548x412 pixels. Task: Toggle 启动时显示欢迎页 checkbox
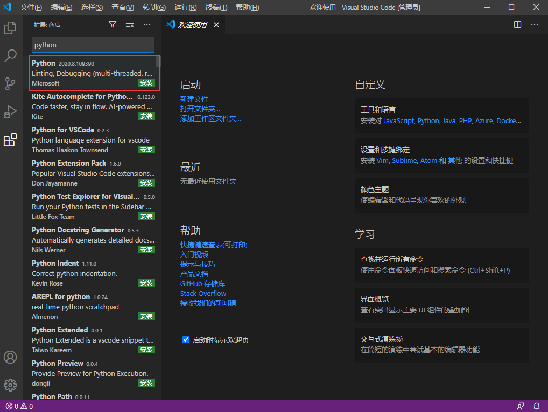[x=186, y=340]
